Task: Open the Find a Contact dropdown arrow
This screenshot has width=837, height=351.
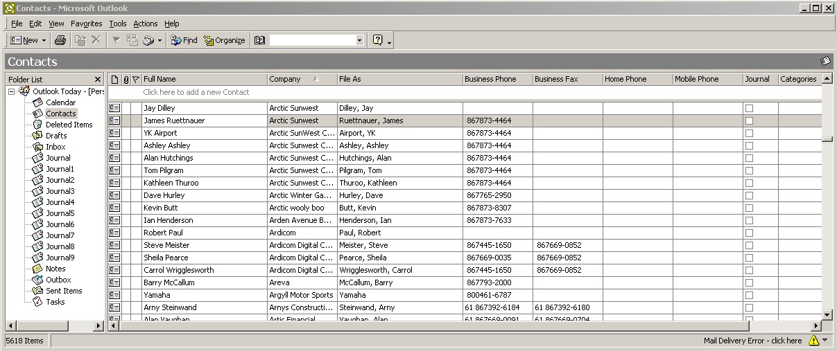Action: point(359,40)
